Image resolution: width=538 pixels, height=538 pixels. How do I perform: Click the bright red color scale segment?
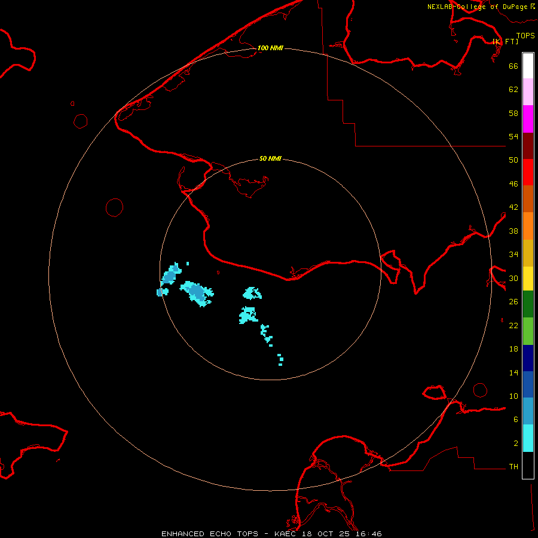[x=528, y=172]
